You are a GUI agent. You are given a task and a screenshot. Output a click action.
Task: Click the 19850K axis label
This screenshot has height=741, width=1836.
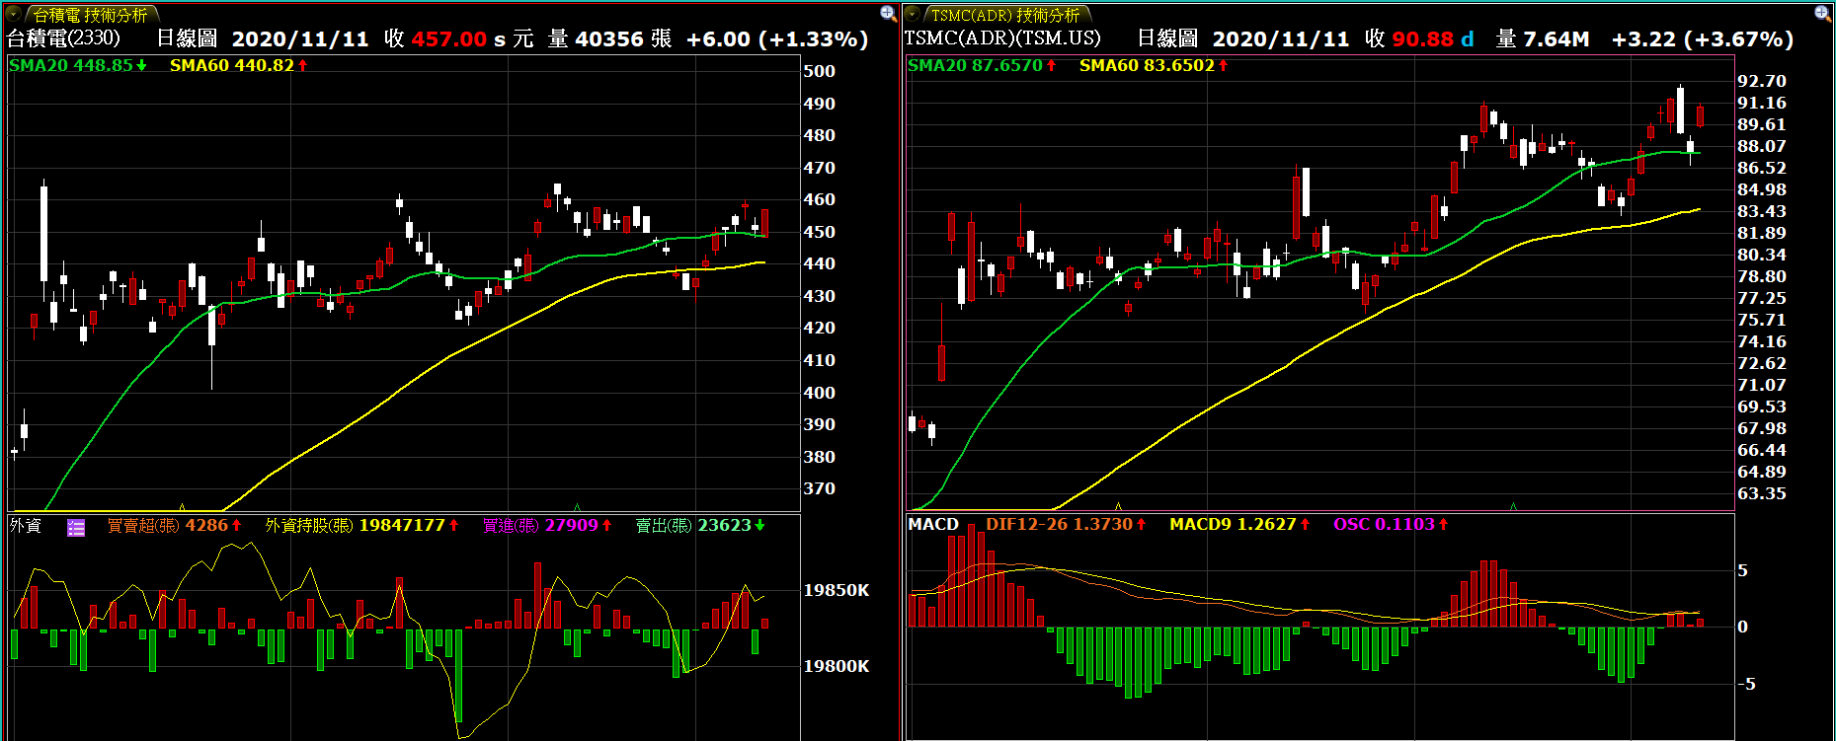[x=837, y=590]
